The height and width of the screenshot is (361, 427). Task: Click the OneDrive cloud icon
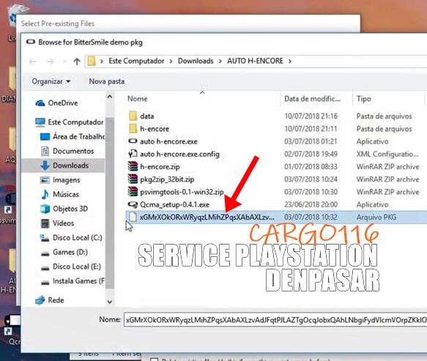point(40,103)
